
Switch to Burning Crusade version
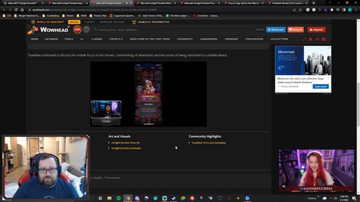pyautogui.click(x=112, y=22)
